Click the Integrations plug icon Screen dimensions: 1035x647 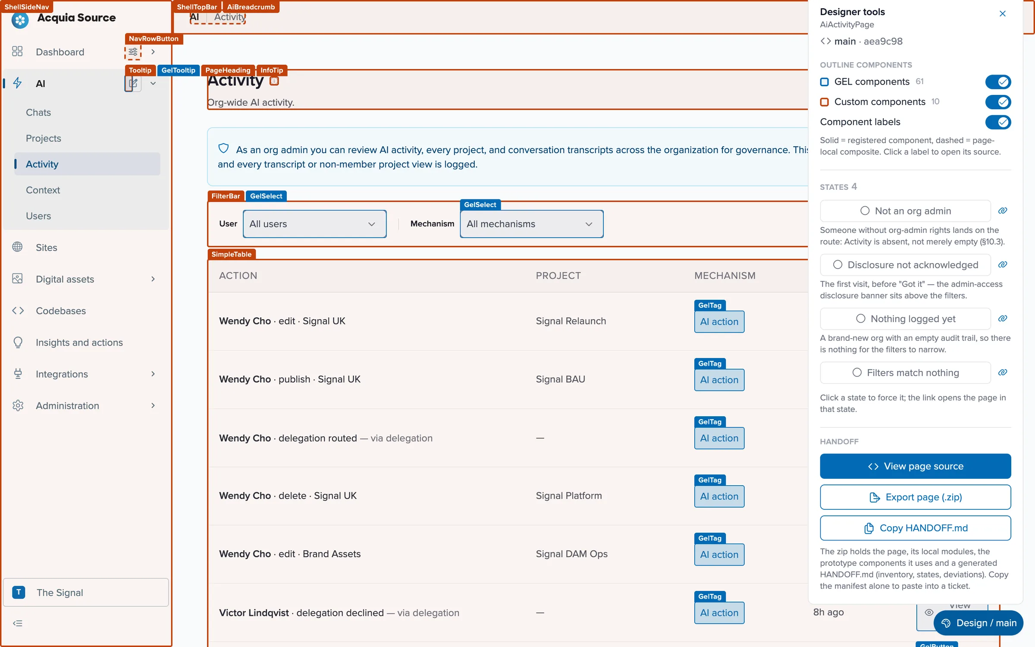click(x=18, y=374)
